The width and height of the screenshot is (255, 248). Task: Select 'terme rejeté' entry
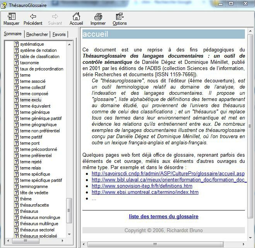pyautogui.click(x=31, y=161)
